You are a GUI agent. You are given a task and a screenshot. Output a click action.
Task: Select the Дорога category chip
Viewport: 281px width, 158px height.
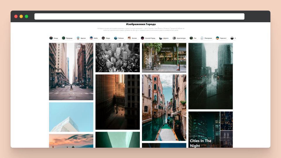pos(164,38)
